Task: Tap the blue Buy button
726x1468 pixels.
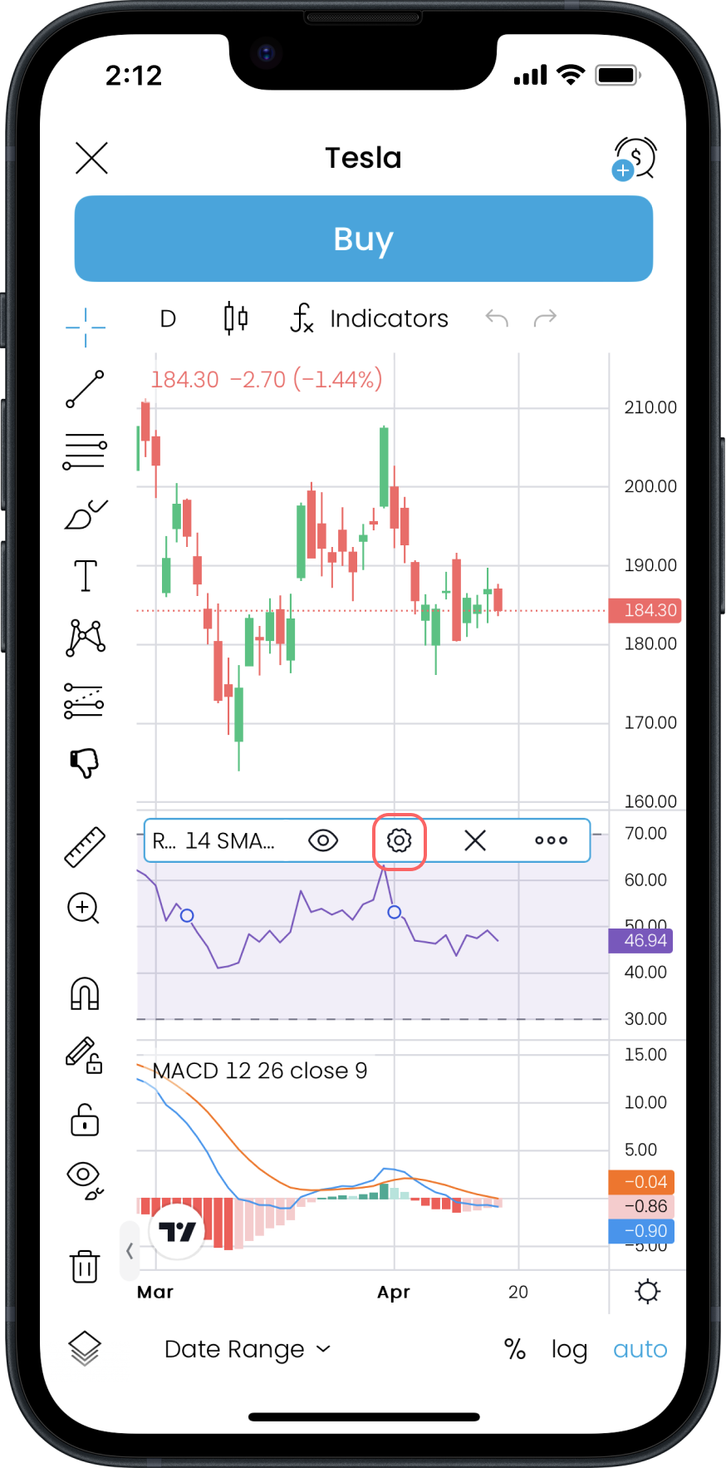Action: pos(363,239)
